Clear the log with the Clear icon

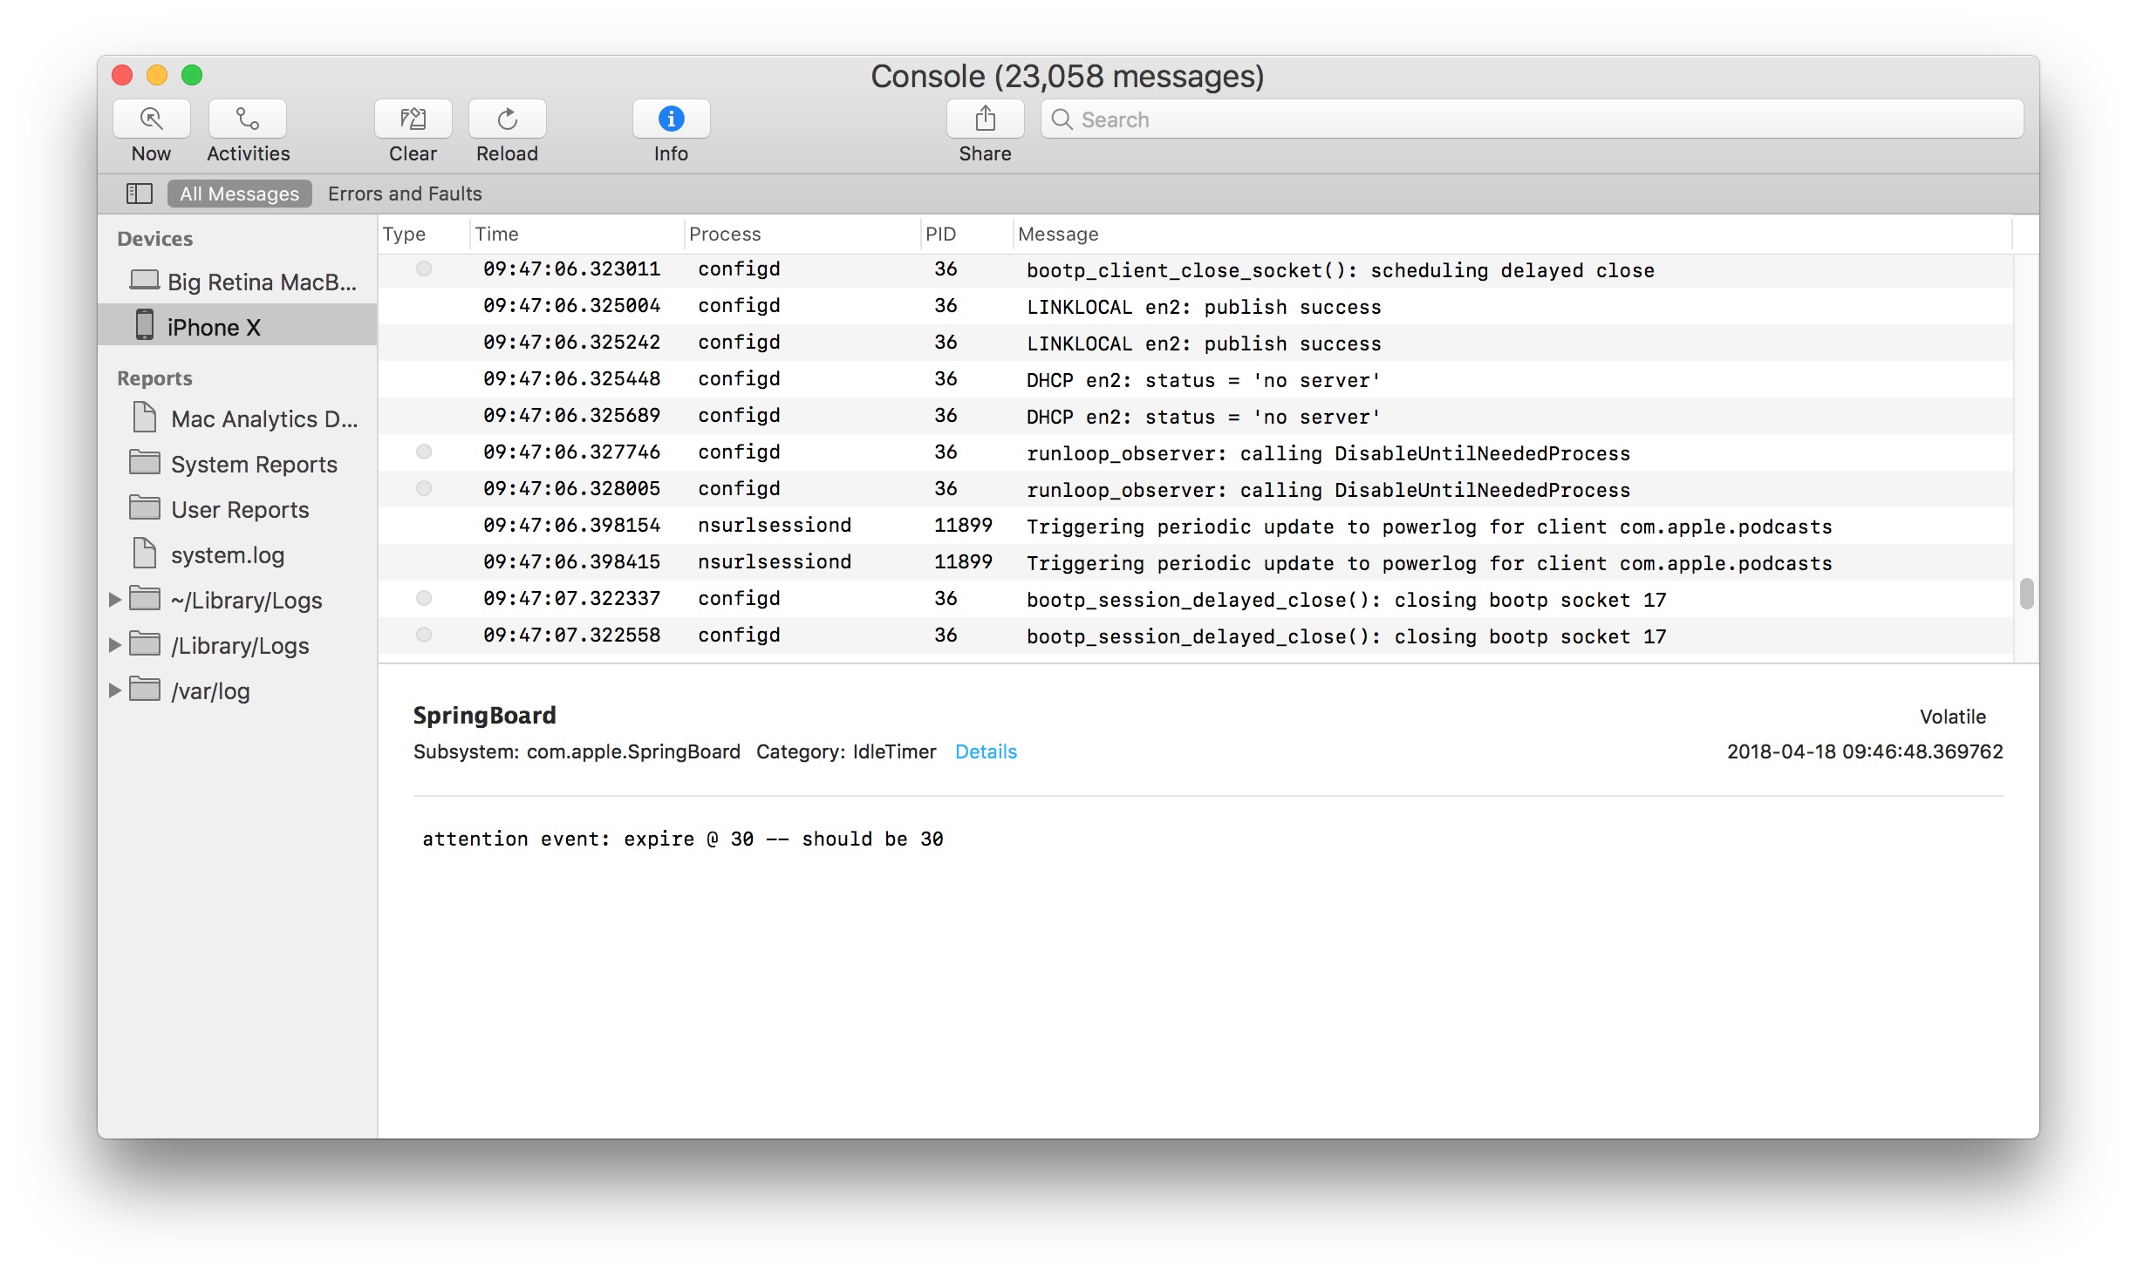click(413, 119)
